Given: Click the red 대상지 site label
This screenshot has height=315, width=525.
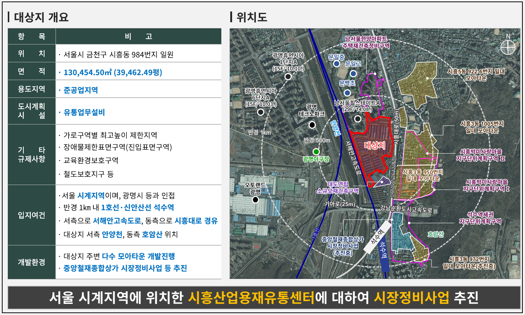Looking at the screenshot, I should (x=374, y=145).
